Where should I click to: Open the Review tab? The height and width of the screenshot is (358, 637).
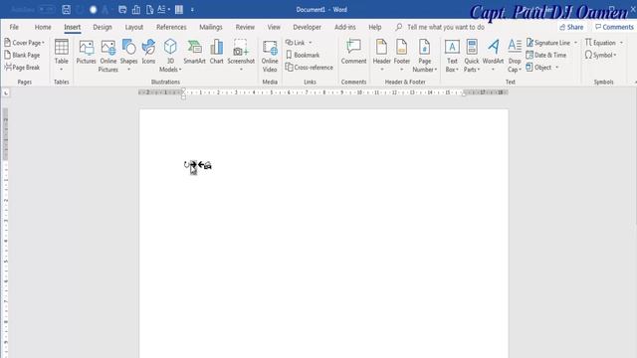click(x=245, y=27)
